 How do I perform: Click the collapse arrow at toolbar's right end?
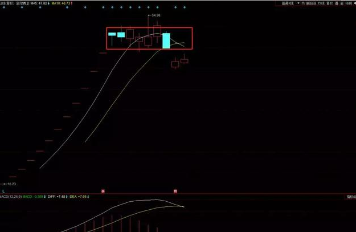355,3
